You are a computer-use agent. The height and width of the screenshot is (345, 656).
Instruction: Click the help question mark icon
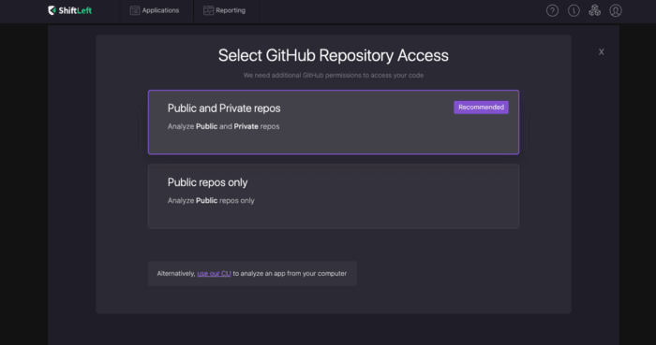(x=552, y=10)
